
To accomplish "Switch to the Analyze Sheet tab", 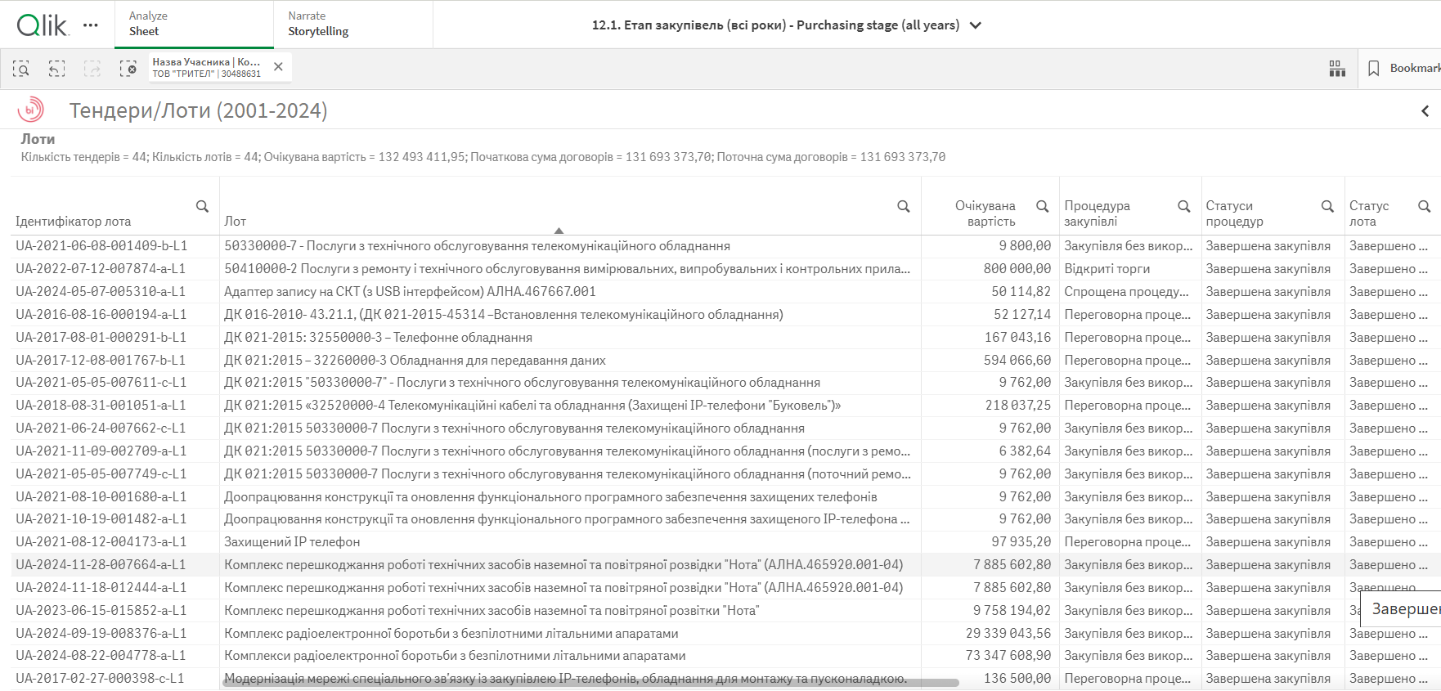I will coord(193,24).
